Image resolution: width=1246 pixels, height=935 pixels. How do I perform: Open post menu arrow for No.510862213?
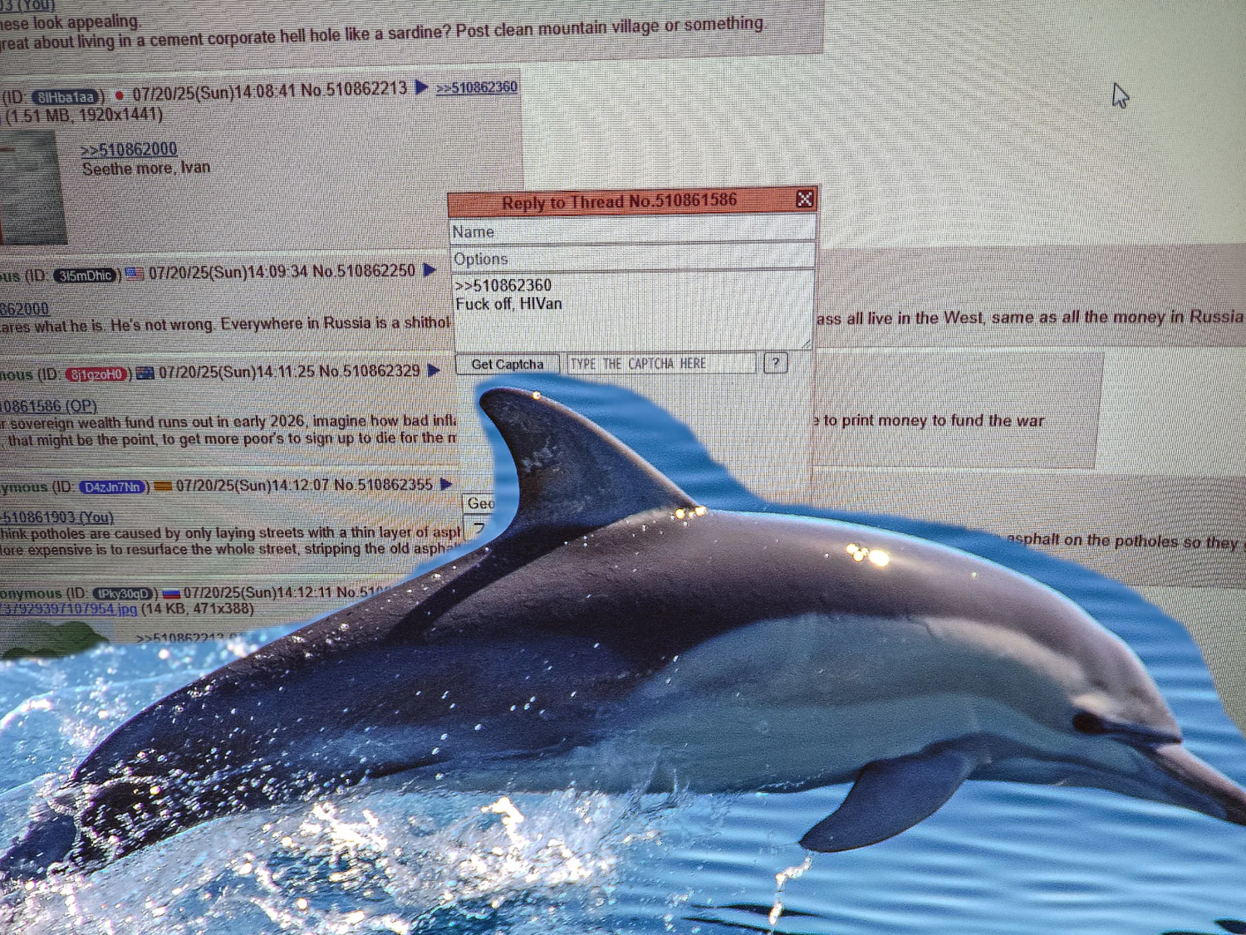pyautogui.click(x=421, y=86)
